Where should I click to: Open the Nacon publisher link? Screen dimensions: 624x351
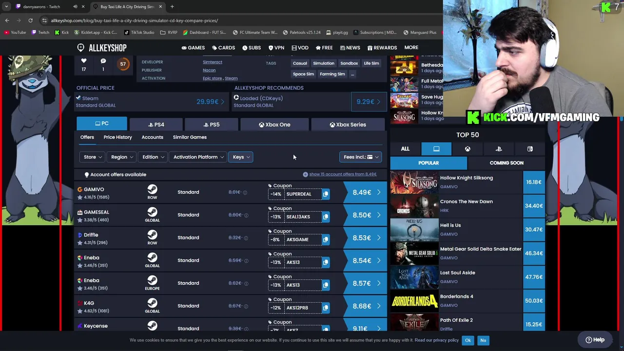pyautogui.click(x=209, y=70)
